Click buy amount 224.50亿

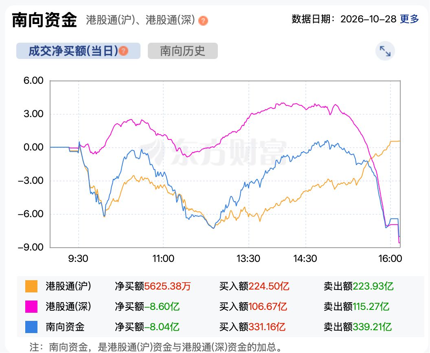[x=269, y=286]
